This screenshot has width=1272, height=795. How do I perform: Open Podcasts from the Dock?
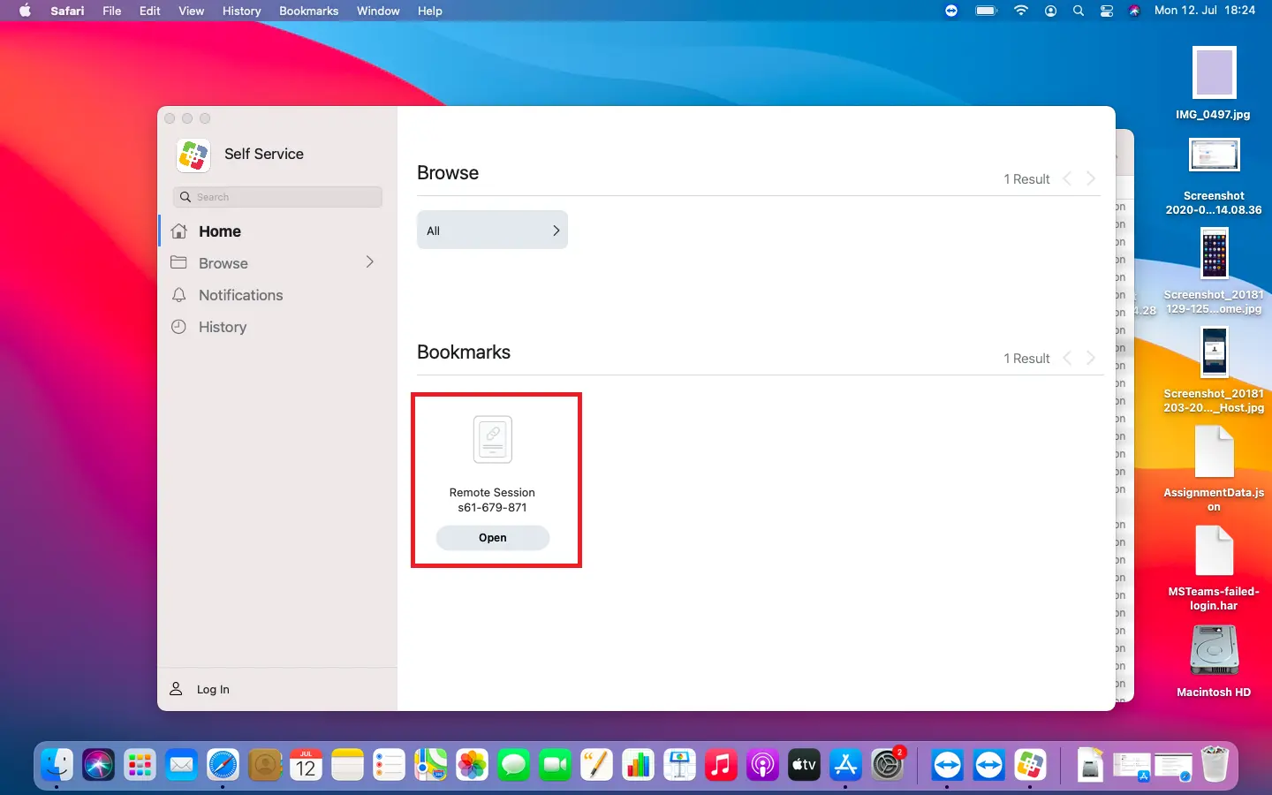tap(762, 764)
